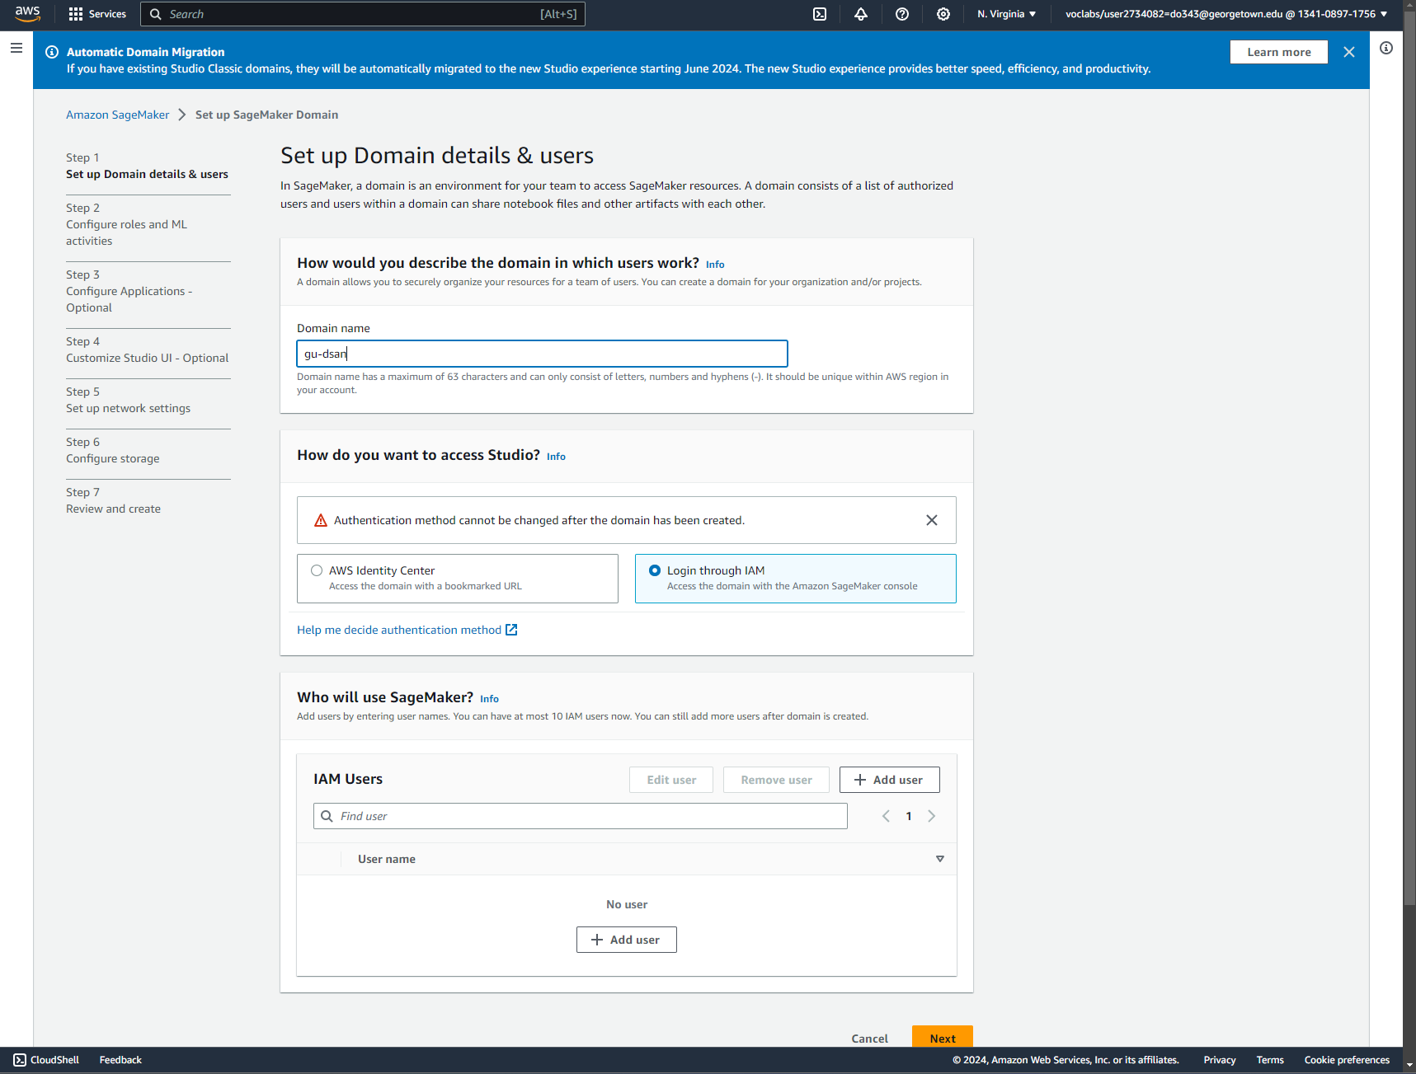Open the settings gear icon
1416x1074 pixels.
(943, 14)
